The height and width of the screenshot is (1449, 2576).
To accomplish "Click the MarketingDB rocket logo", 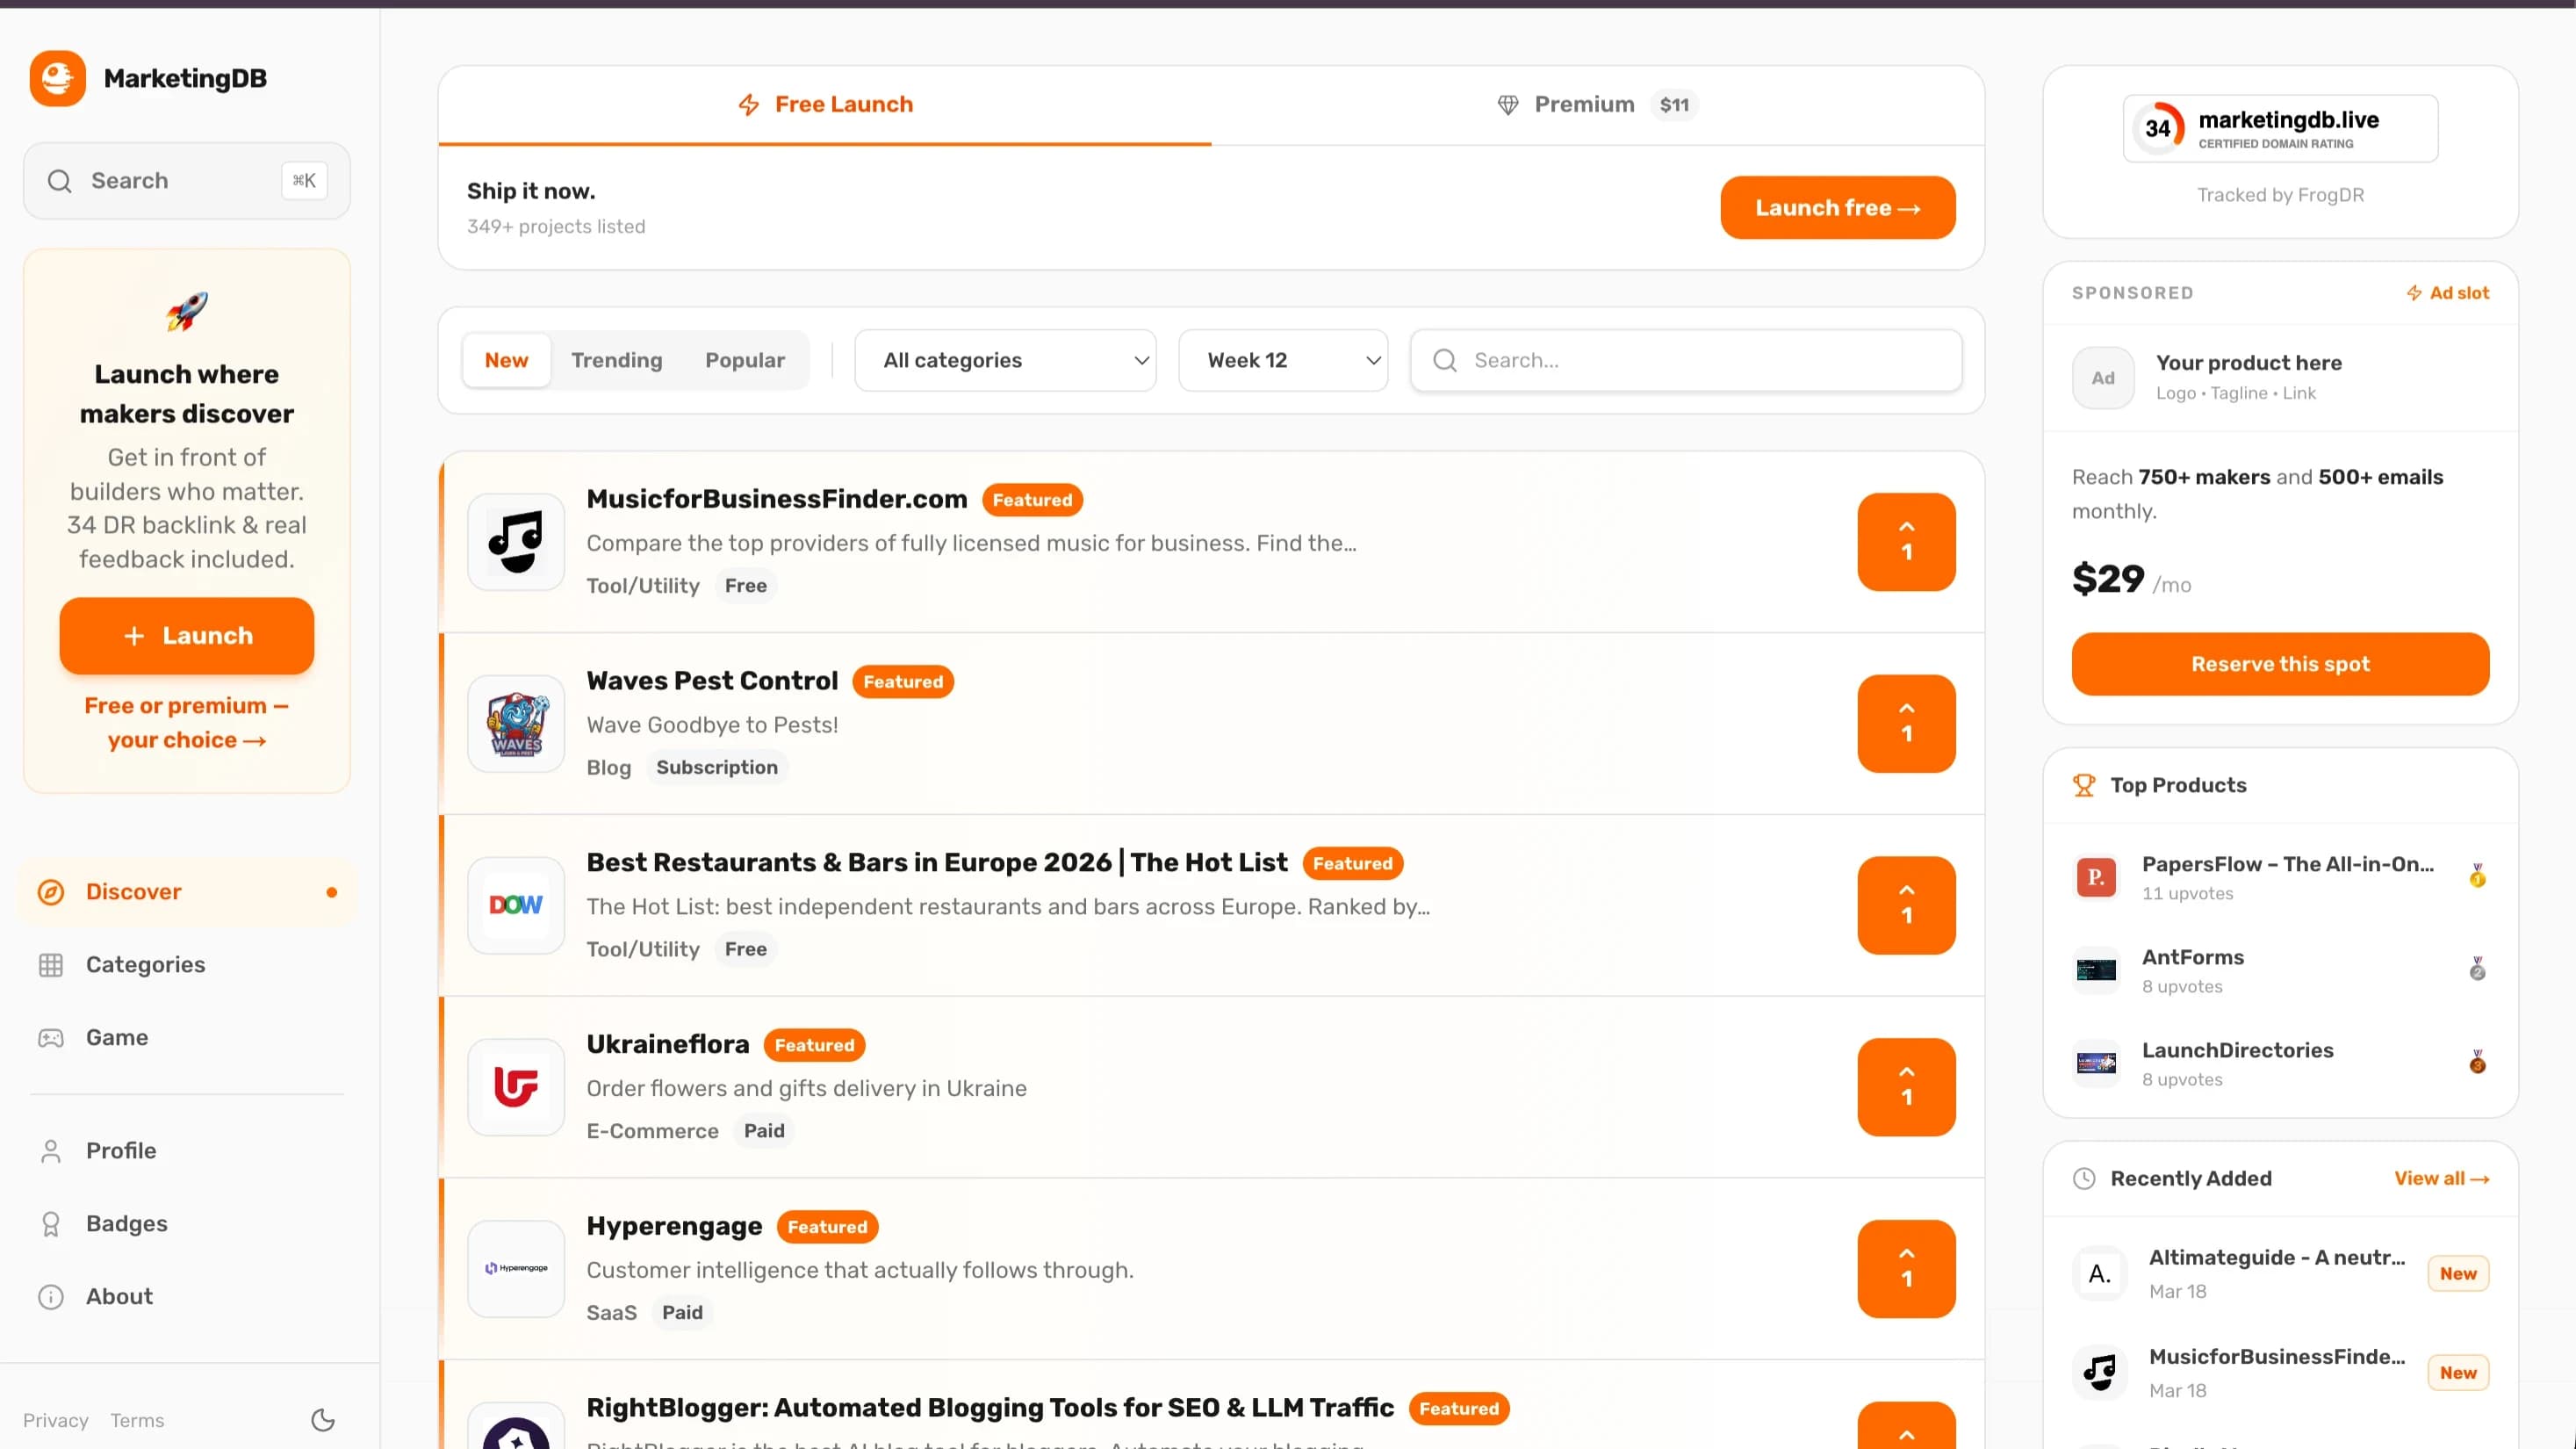I will click(57, 78).
